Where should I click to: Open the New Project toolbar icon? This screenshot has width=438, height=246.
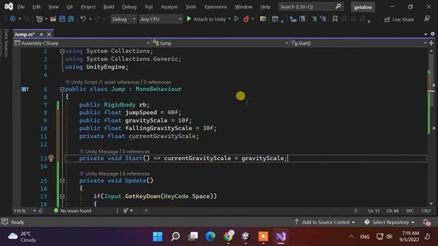40,19
